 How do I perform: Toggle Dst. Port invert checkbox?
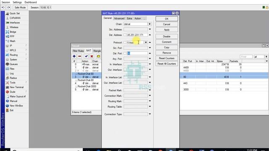tap(125, 53)
